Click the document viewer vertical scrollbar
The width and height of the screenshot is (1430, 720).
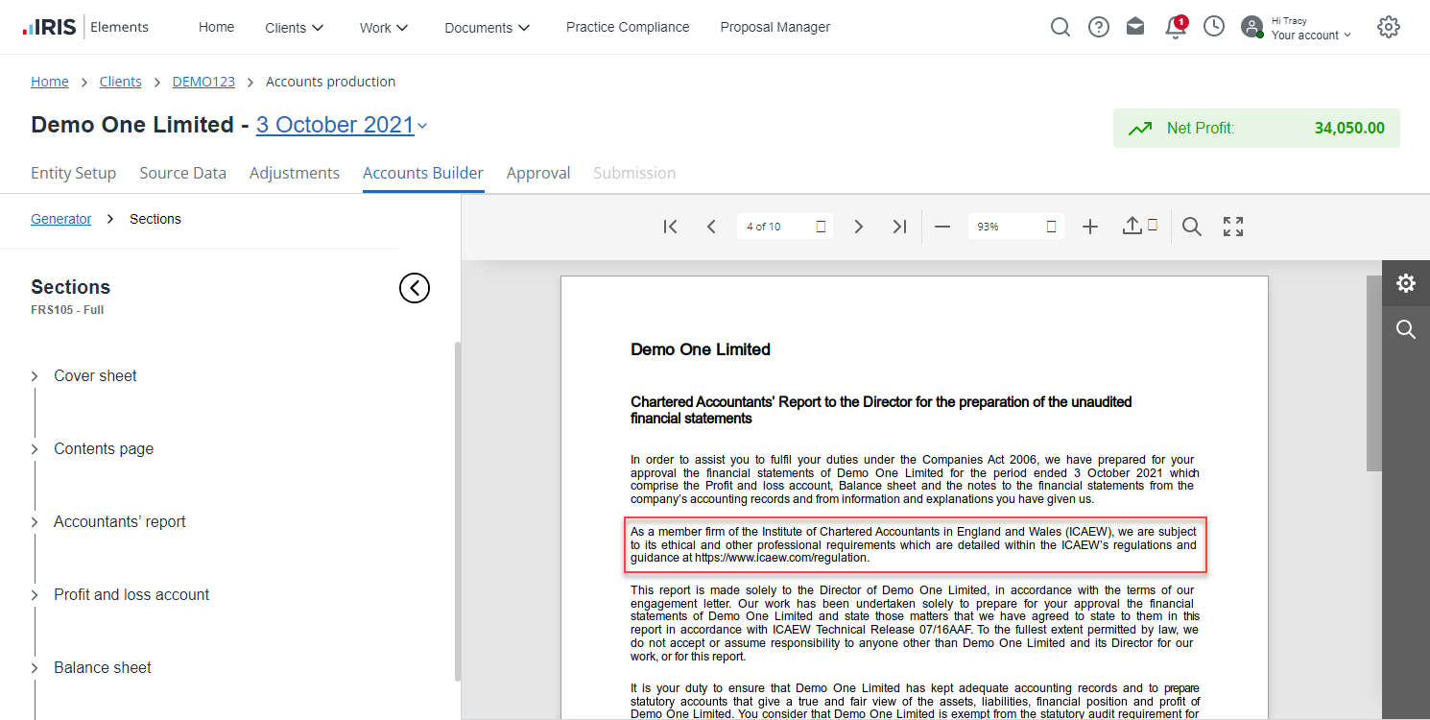pos(1373,374)
